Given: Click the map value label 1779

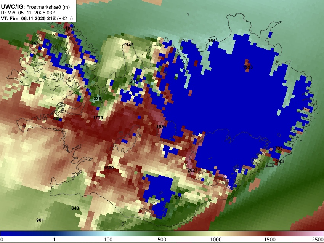Looking at the screenshot, I should (x=98, y=118).
